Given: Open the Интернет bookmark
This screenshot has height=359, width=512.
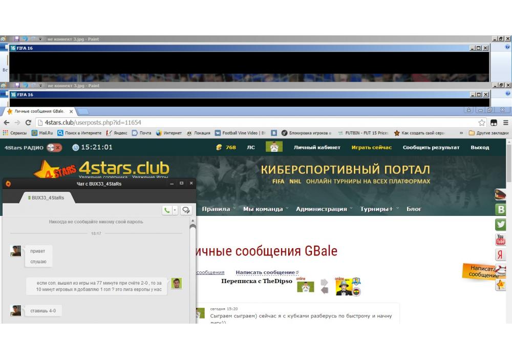Looking at the screenshot, I should (x=169, y=133).
